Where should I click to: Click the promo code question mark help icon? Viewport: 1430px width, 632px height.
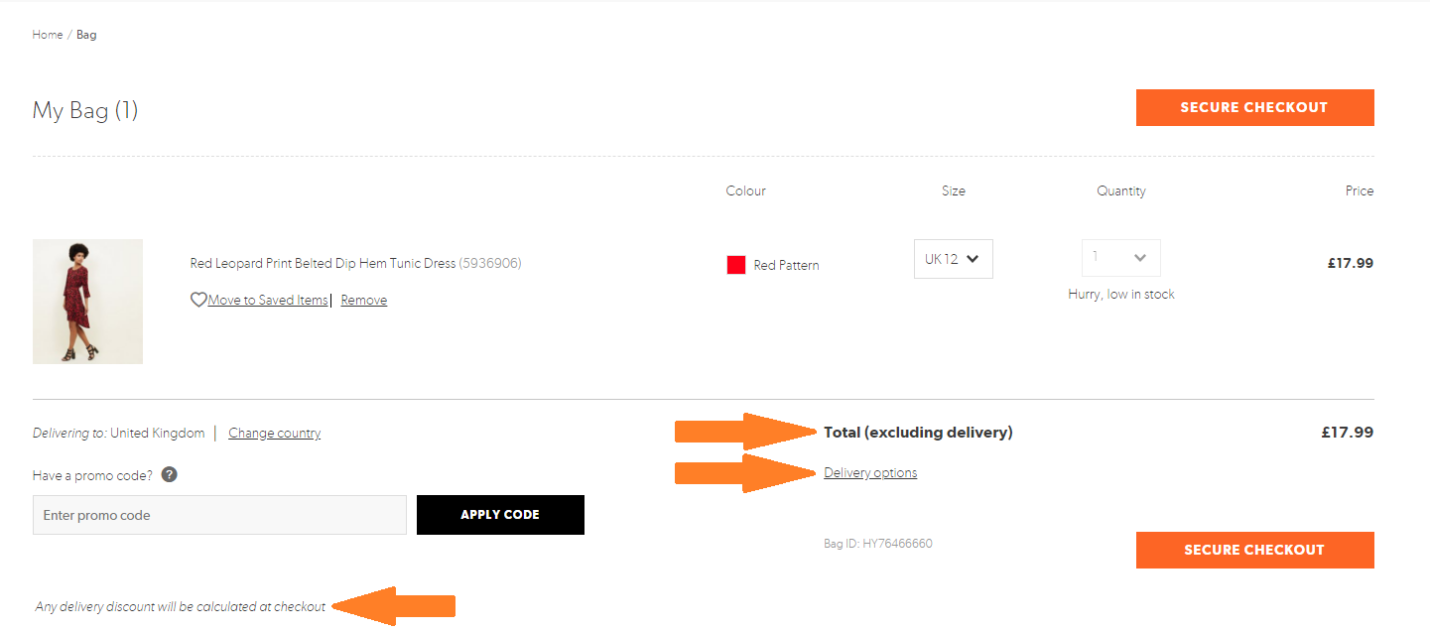pyautogui.click(x=170, y=475)
